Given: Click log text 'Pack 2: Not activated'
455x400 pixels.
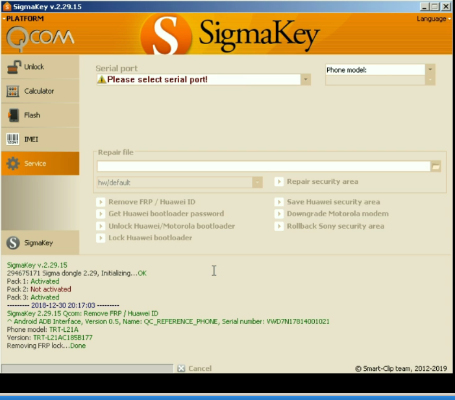Looking at the screenshot, I should point(39,289).
